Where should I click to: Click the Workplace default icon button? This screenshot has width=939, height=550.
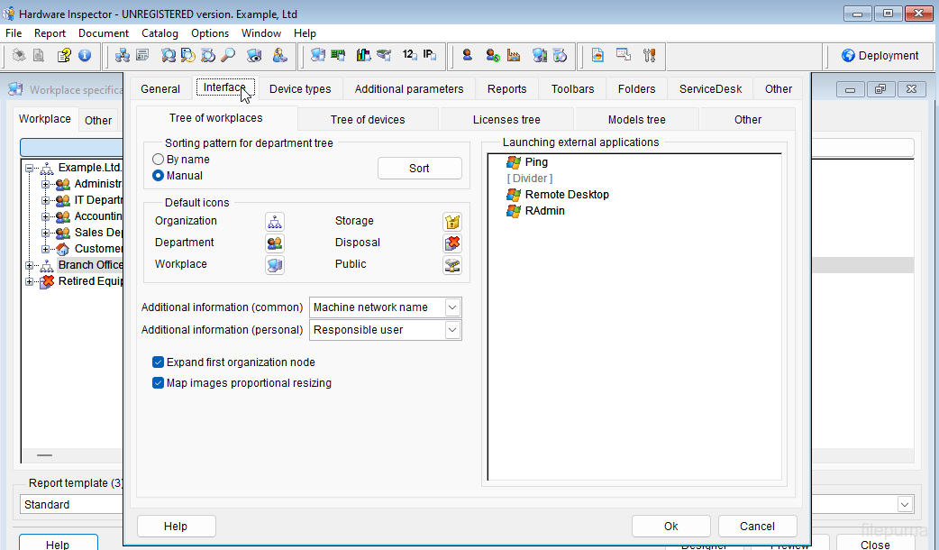[x=275, y=264]
